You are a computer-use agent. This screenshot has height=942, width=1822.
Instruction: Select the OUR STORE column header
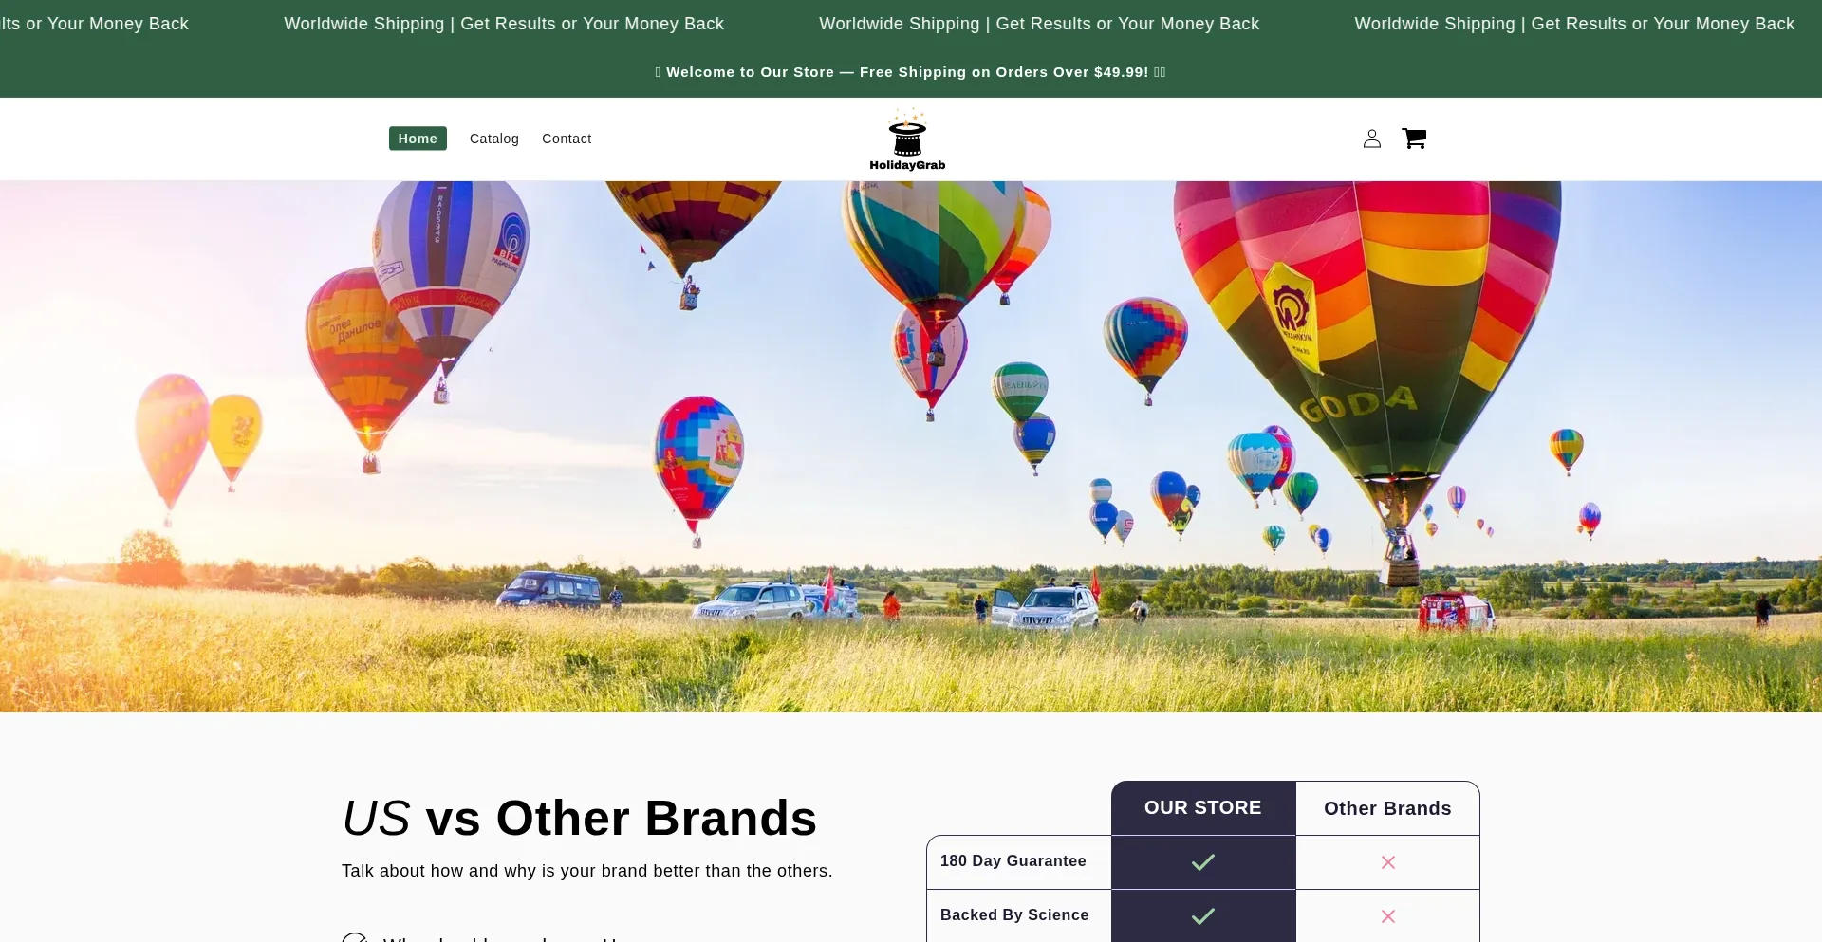[x=1203, y=808]
